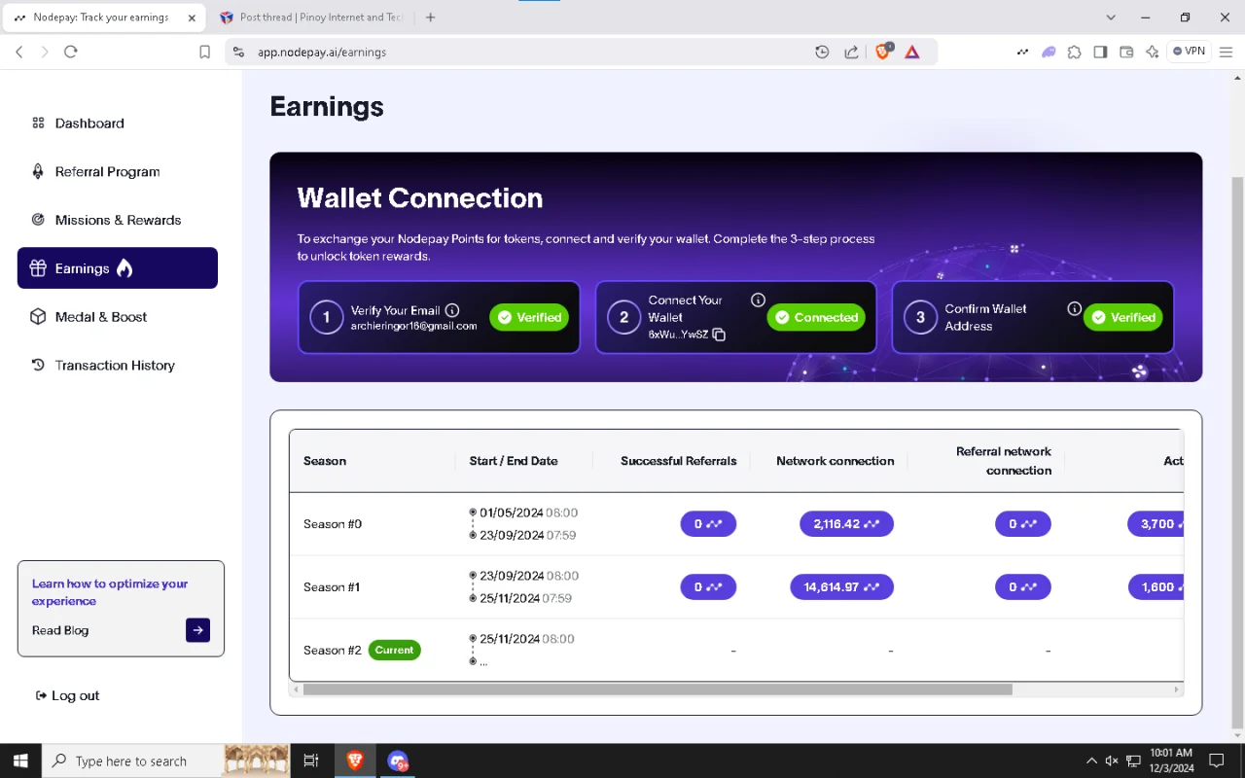This screenshot has height=778, width=1245.
Task: Click the 3,700 points badge
Action: point(1156,524)
